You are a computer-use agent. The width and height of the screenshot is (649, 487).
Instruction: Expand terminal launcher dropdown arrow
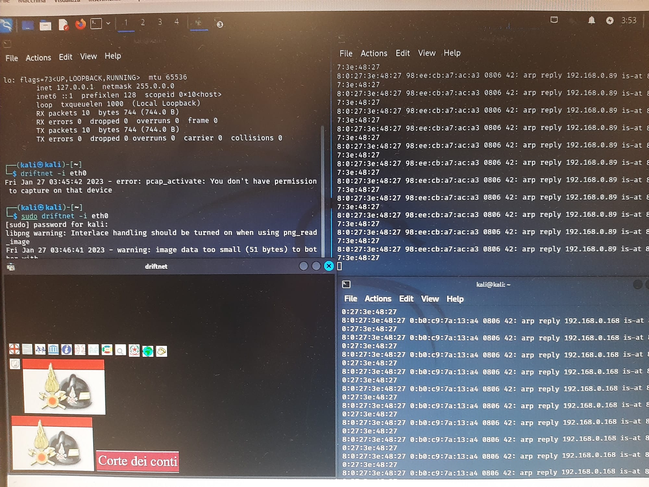pyautogui.click(x=108, y=23)
